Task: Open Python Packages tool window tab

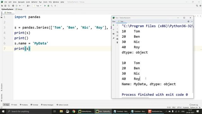Action: click(47, 105)
